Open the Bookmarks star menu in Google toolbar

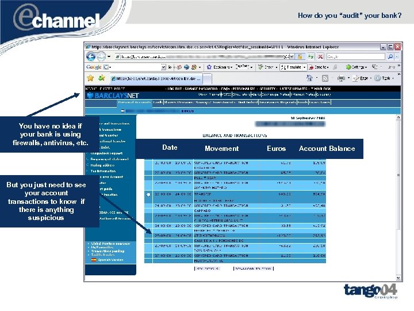(219, 67)
